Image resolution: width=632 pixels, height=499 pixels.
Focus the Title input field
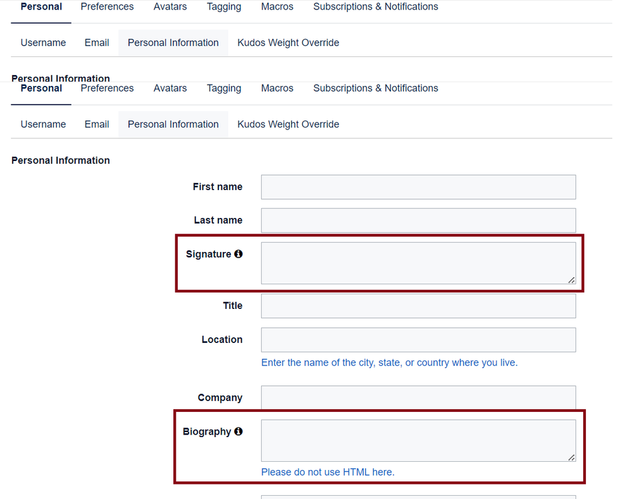coord(418,306)
